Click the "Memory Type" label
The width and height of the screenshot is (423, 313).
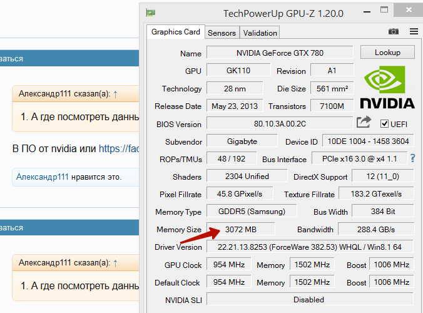[178, 212]
